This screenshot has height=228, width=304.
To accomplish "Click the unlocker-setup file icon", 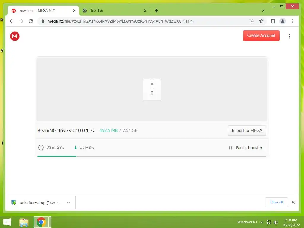I will 14,202.
